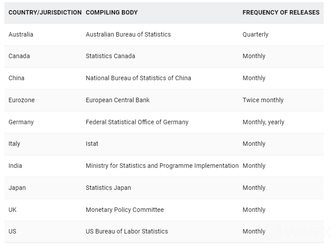Click the Frequency of Releases column header
The height and width of the screenshot is (248, 336).
pos(281,12)
